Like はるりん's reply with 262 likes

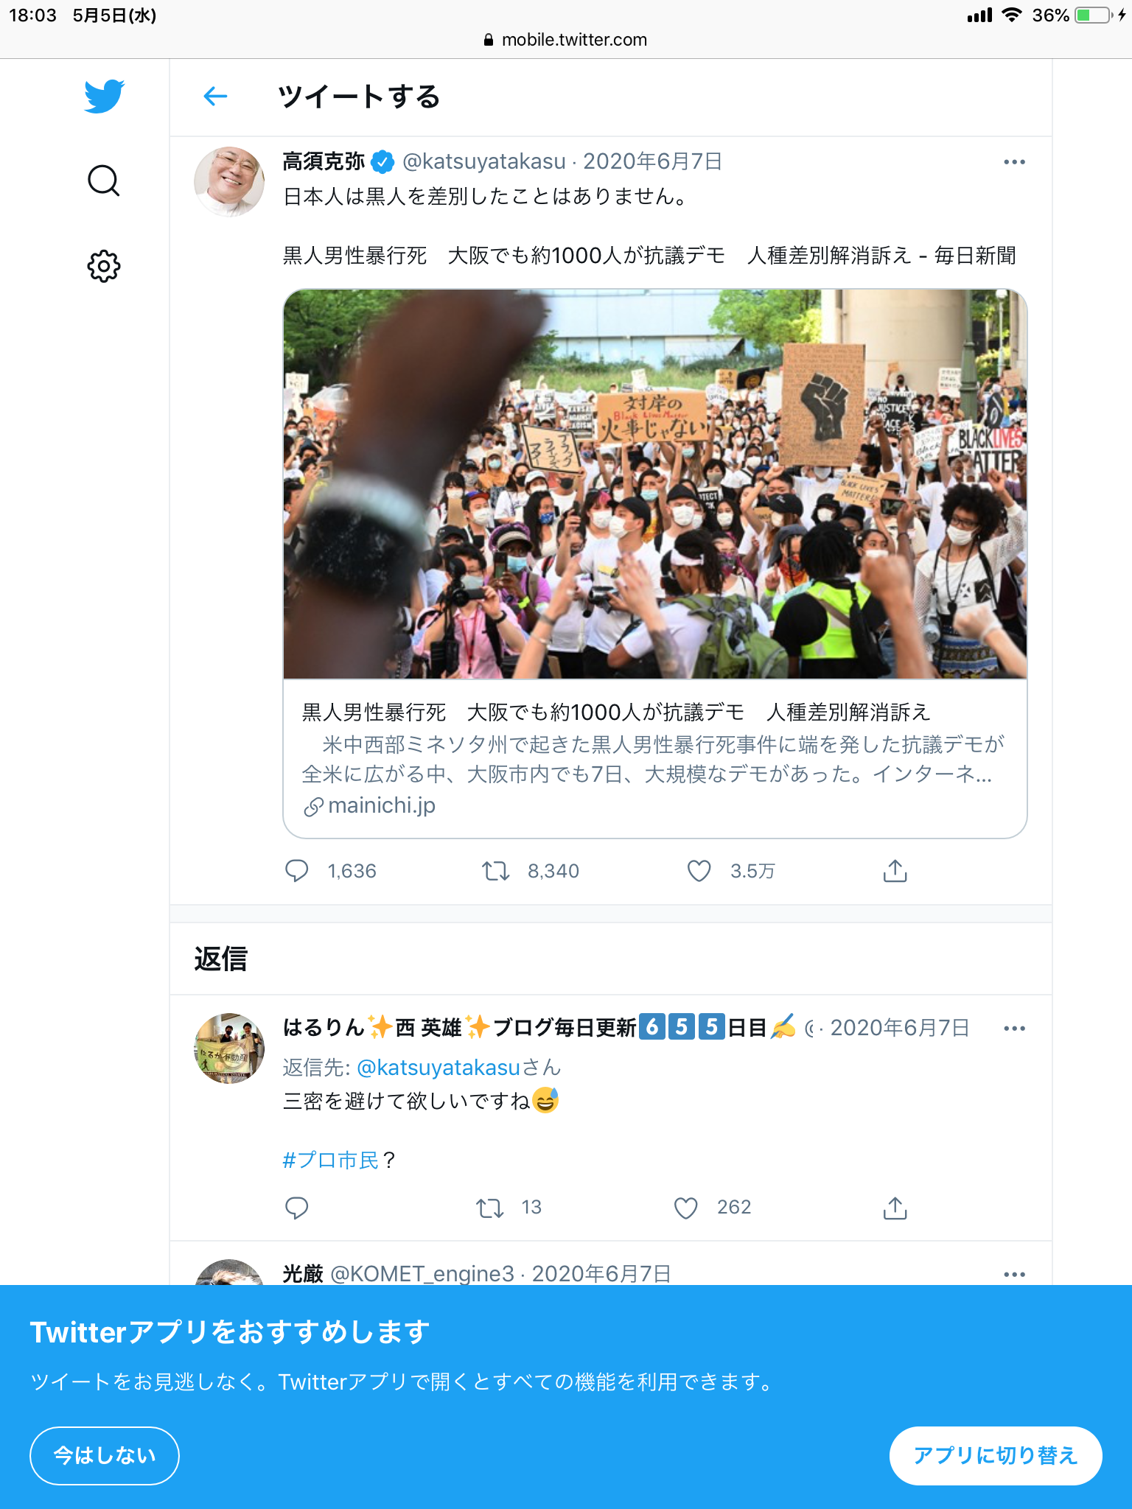(x=685, y=1208)
